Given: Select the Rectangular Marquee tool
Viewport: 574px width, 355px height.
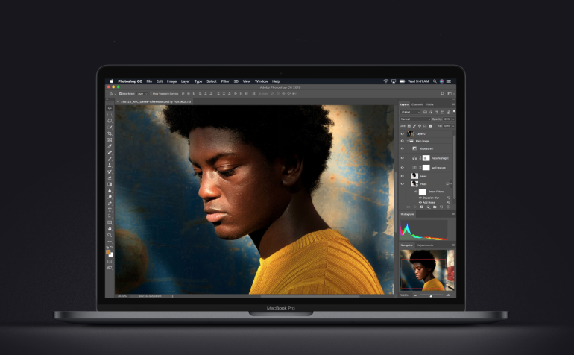Looking at the screenshot, I should 110,114.
